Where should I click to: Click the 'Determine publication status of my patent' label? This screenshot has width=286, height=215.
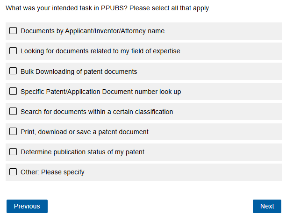[83, 152]
